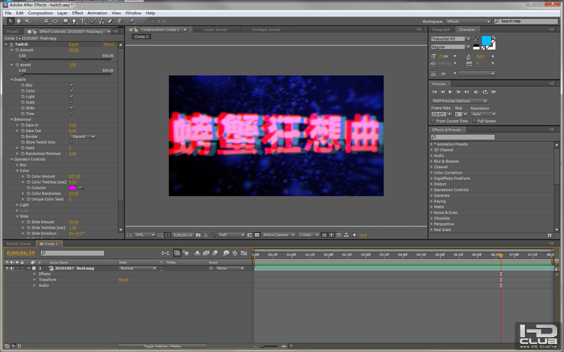
Task: Check the Time enable checkbox
Action: (x=71, y=114)
